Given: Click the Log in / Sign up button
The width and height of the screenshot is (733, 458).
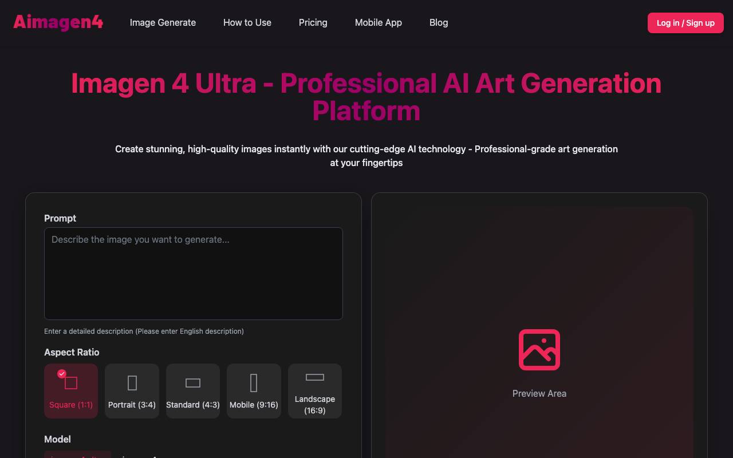Looking at the screenshot, I should point(685,23).
